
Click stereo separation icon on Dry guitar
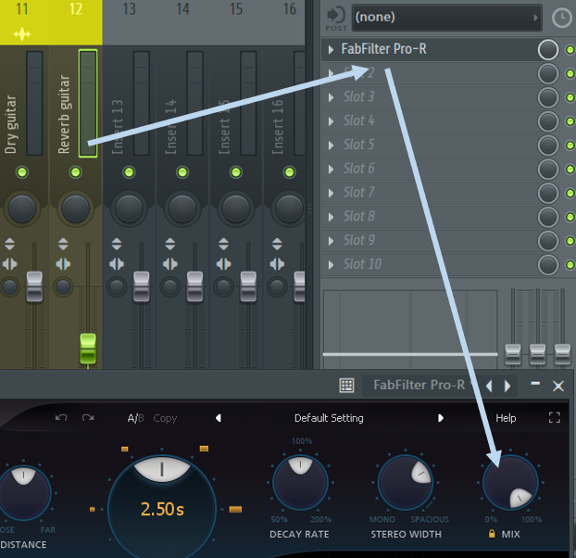tap(9, 264)
